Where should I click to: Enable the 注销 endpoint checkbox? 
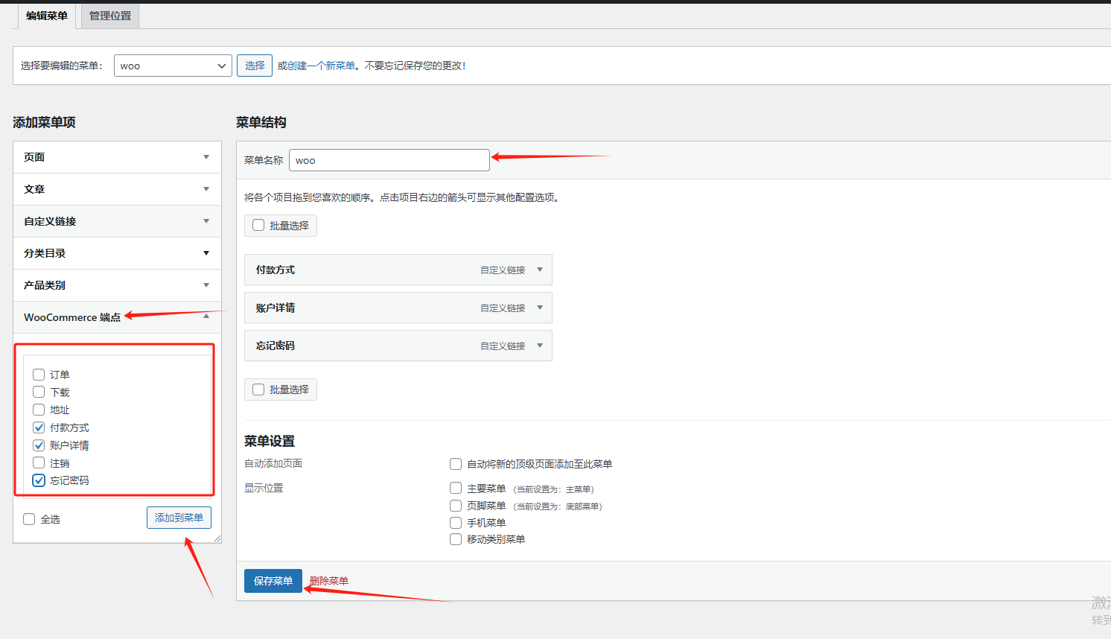pyautogui.click(x=38, y=462)
